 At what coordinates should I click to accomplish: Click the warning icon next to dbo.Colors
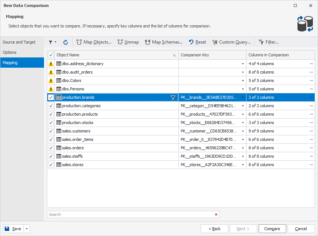[x=51, y=80]
